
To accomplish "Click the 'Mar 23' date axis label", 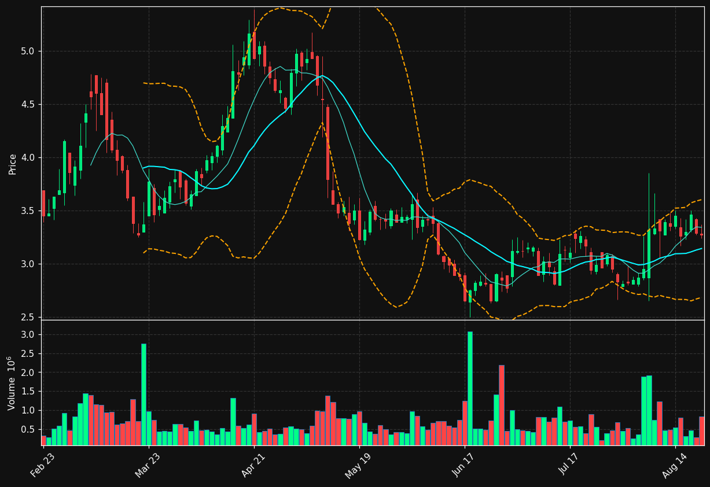I will [148, 464].
